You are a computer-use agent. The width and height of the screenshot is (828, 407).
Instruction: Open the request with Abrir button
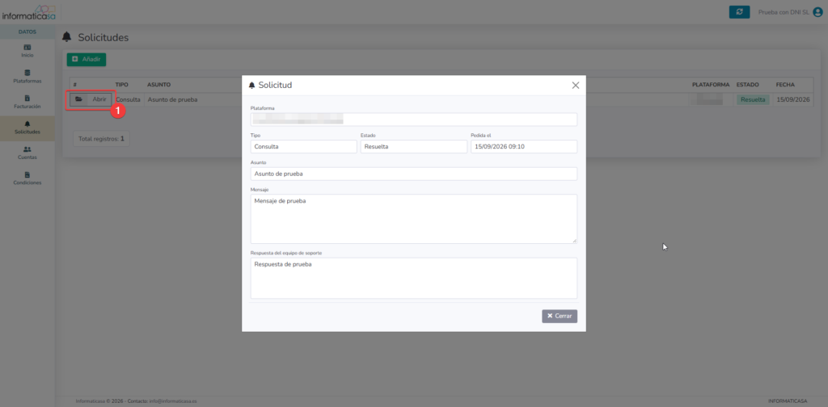click(91, 99)
